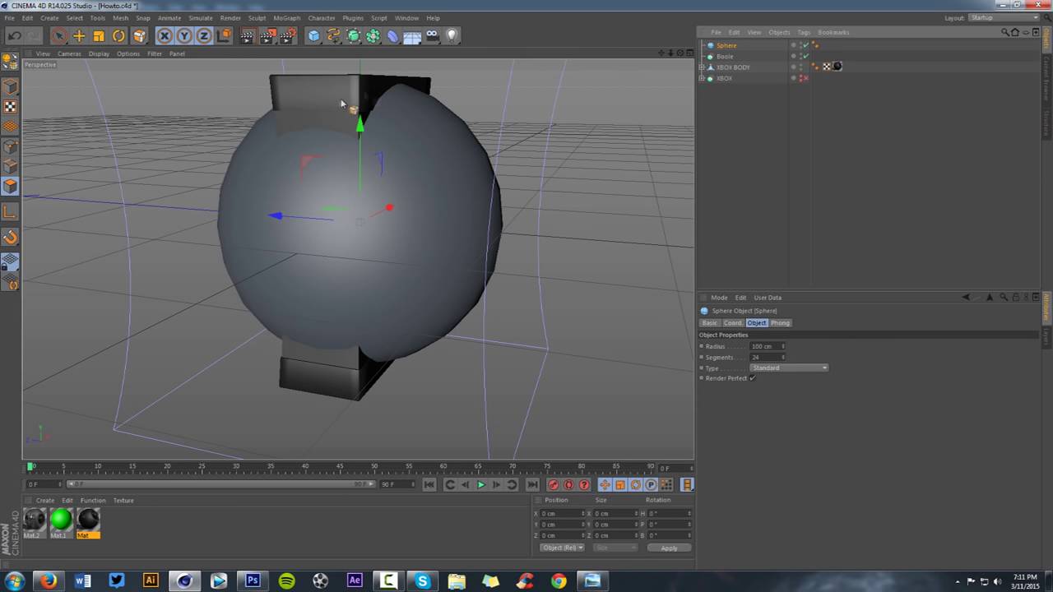The image size is (1053, 592).
Task: Click Render View clapperboard icon
Action: click(248, 35)
